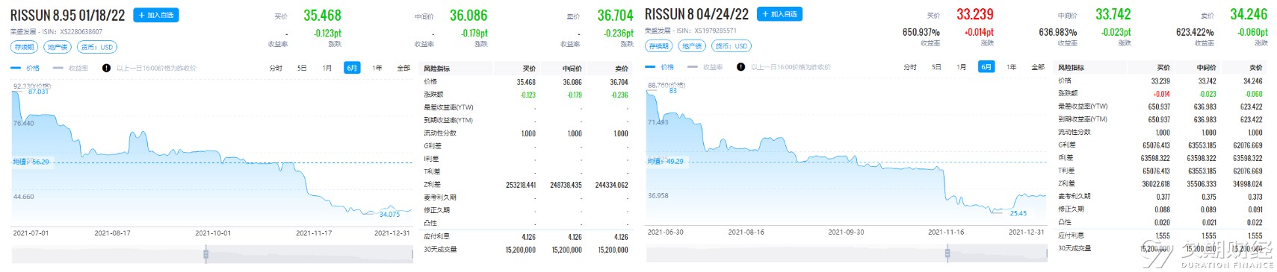Image resolution: width=1277 pixels, height=272 pixels.
Task: Click left chart range slider handle
Action: click(x=206, y=255)
